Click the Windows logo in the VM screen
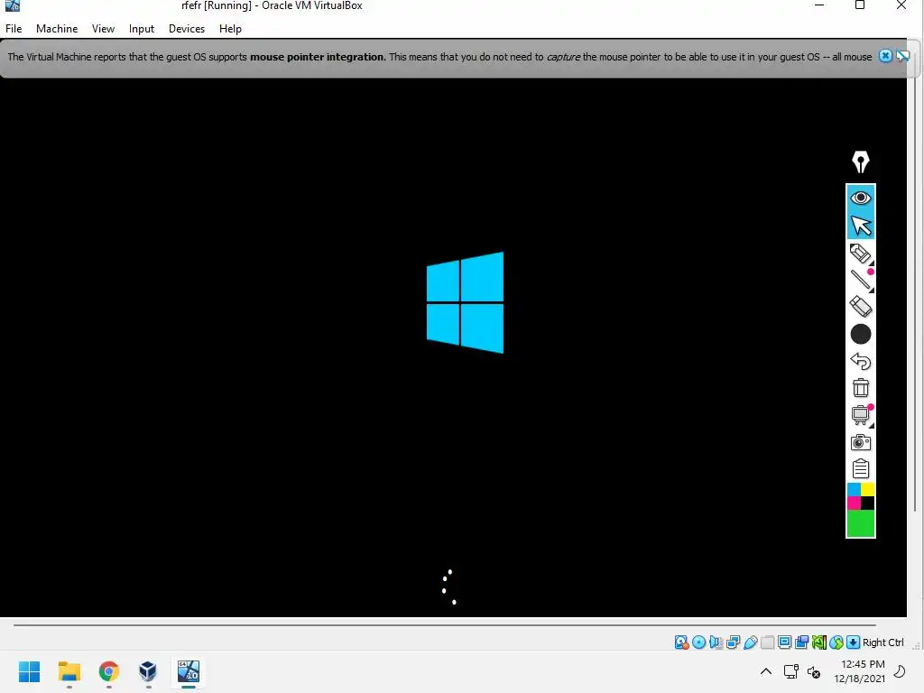 coord(465,302)
